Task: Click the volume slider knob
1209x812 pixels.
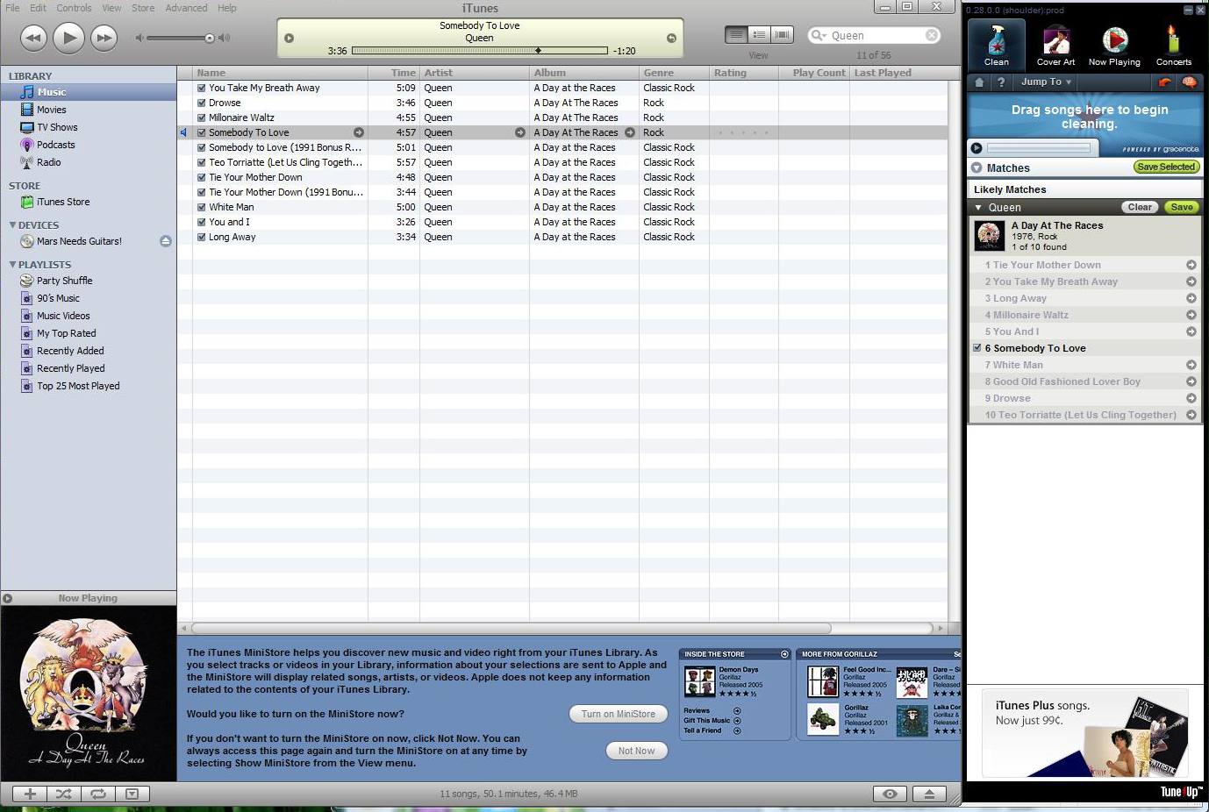Action: pos(210,38)
